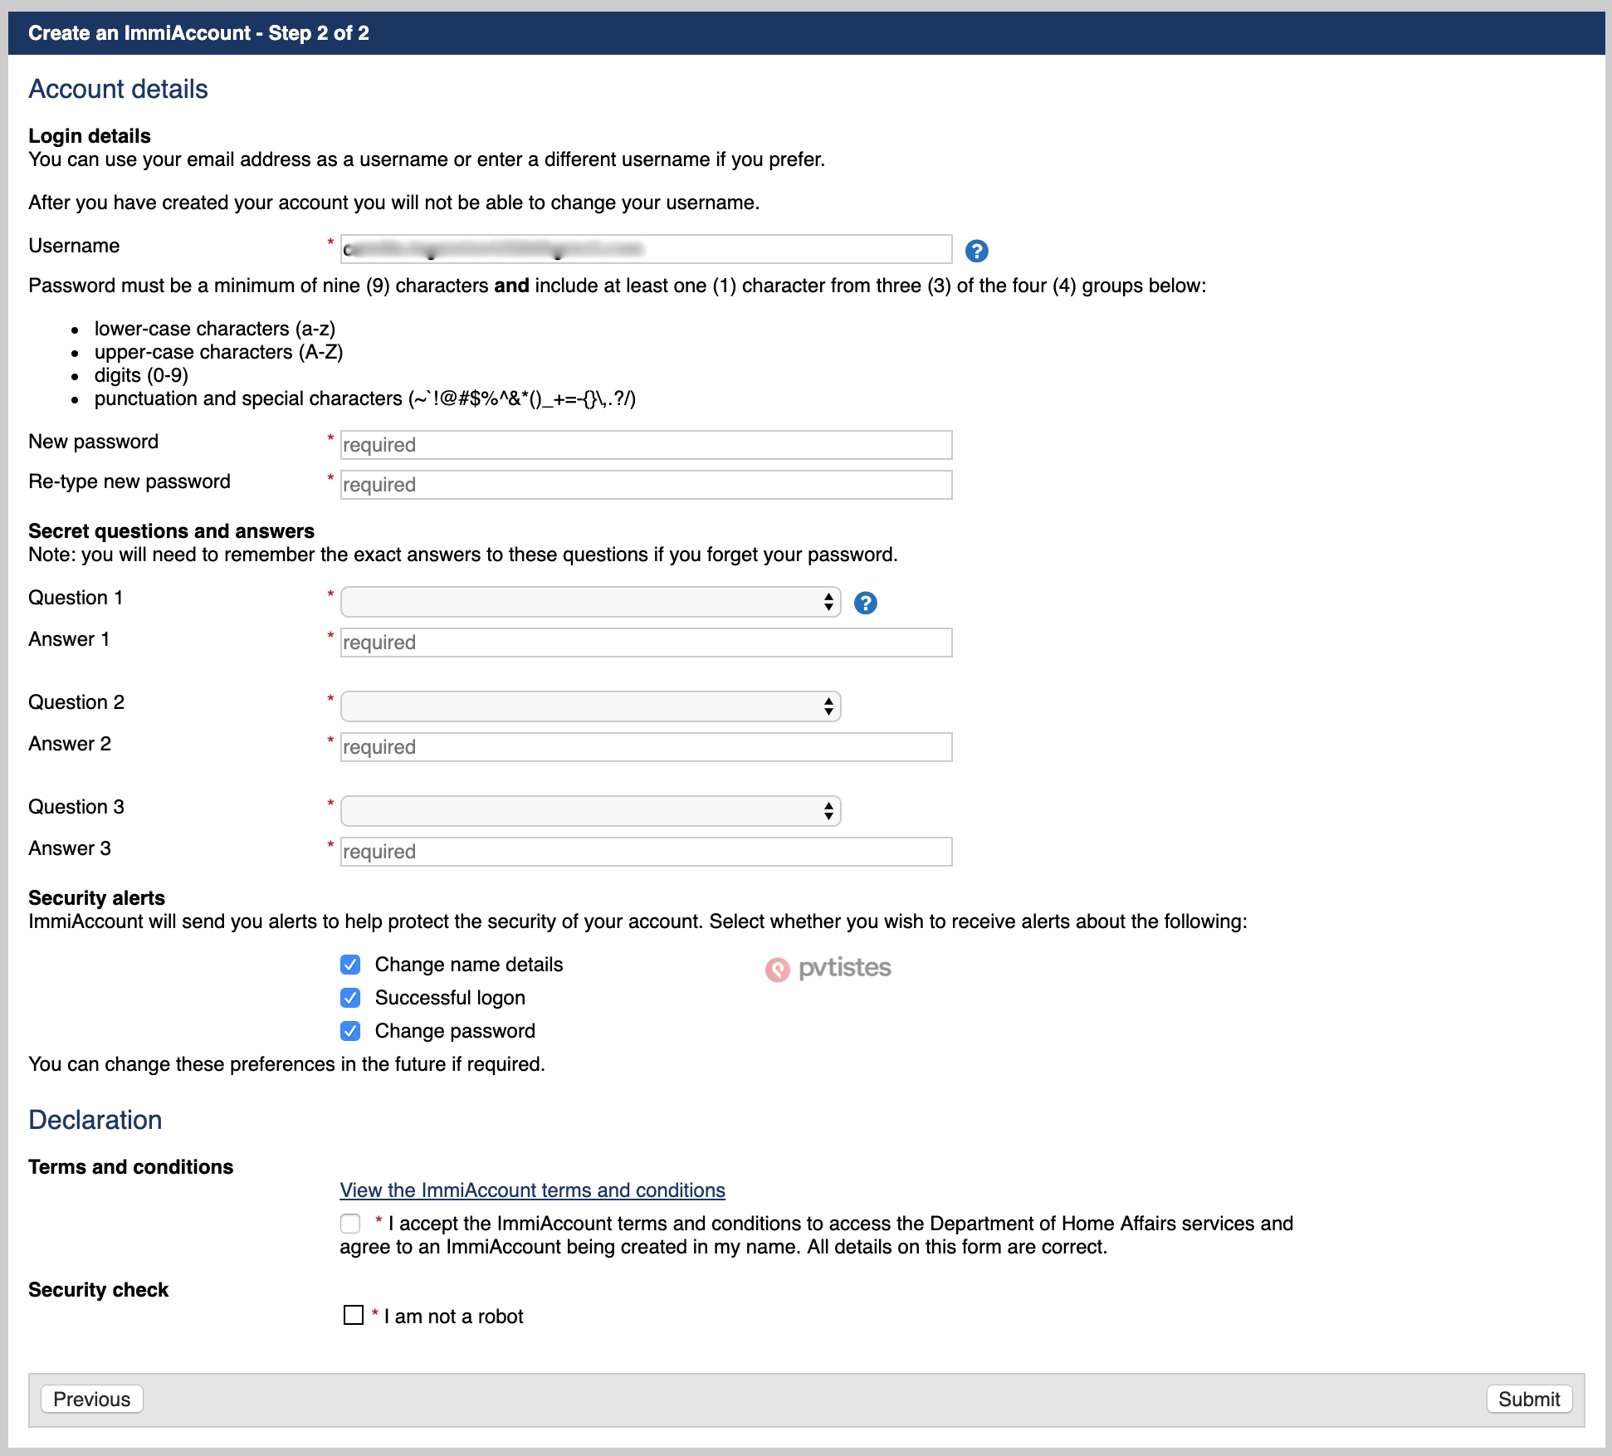The image size is (1612, 1456).
Task: Click the Username input field
Action: 646,249
